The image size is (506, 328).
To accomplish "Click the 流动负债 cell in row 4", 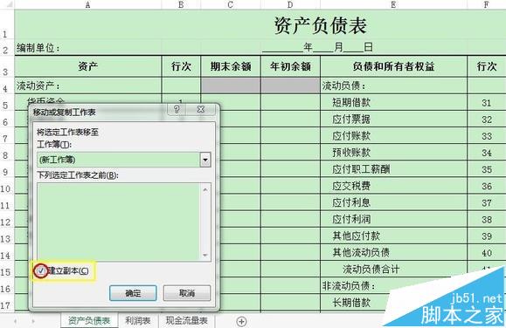I will pos(393,85).
